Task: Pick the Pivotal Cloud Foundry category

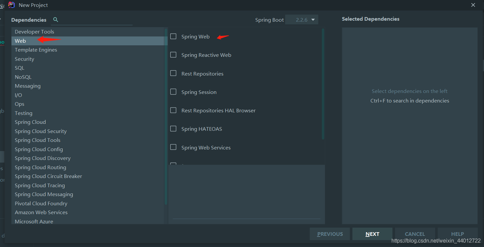Action: point(88,203)
